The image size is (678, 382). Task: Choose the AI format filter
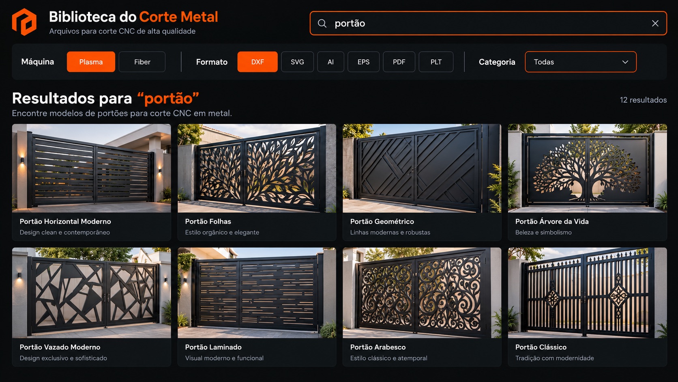pyautogui.click(x=330, y=62)
